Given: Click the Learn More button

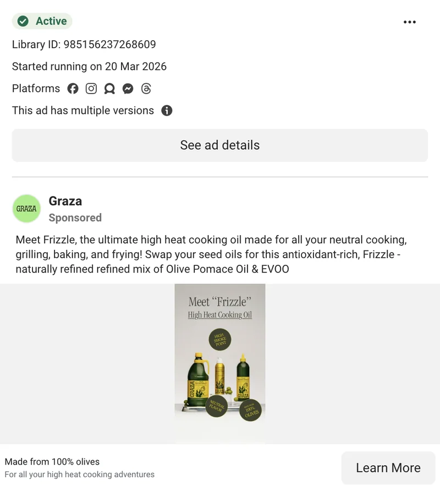Looking at the screenshot, I should [388, 468].
